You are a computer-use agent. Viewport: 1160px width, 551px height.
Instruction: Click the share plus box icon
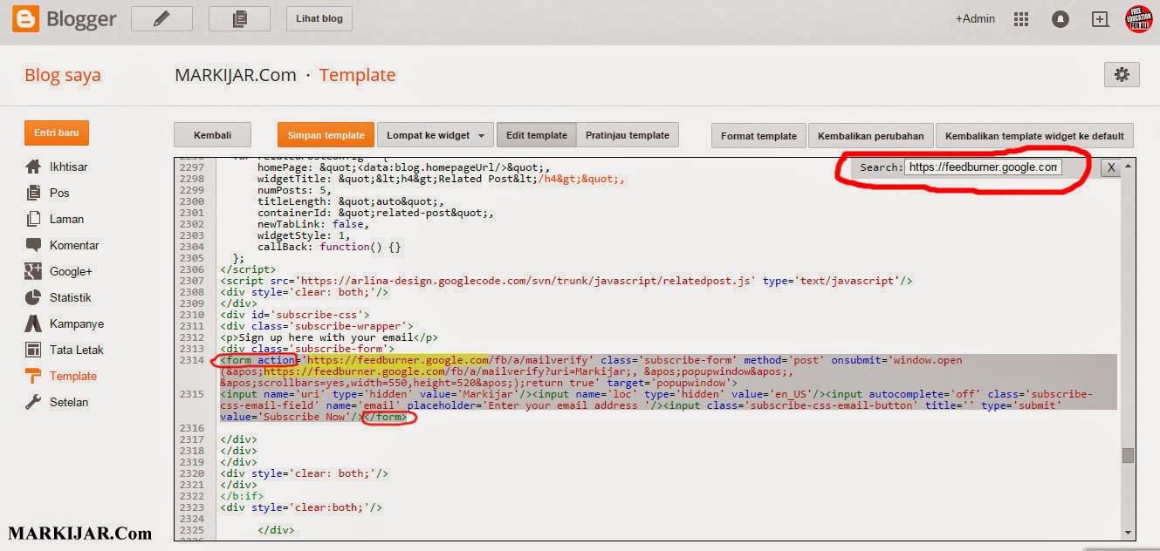1101,19
